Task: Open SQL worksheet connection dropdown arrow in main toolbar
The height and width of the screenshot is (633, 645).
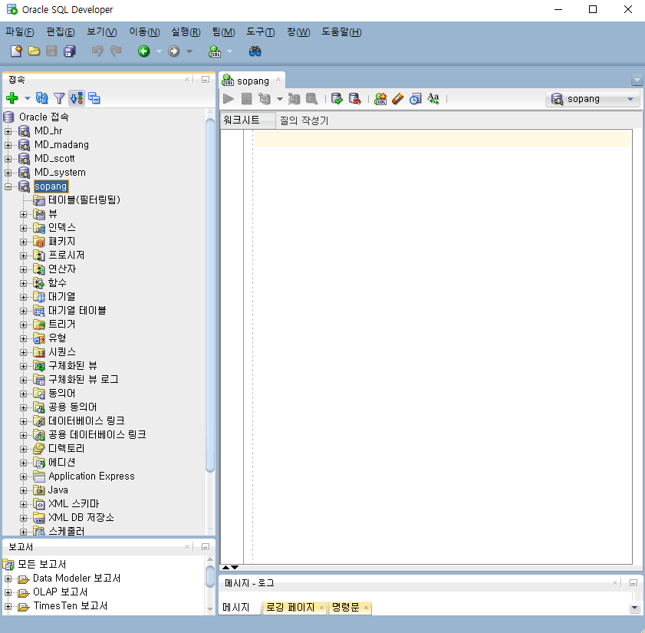Action: coord(230,51)
